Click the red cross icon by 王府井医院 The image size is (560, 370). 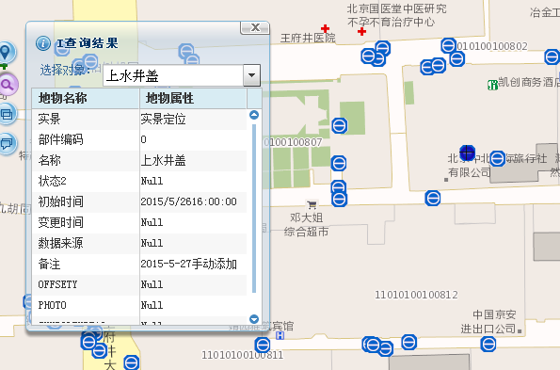click(x=325, y=28)
